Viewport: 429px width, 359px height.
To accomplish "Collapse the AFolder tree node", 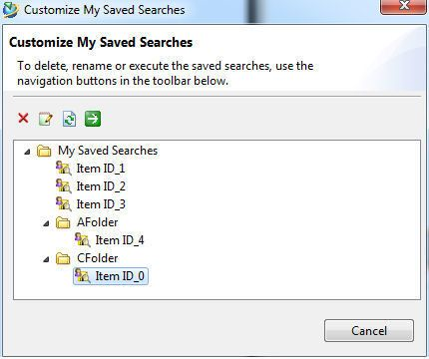I will click(x=46, y=223).
